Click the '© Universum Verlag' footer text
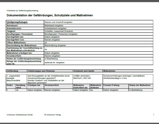 [x=52, y=115]
